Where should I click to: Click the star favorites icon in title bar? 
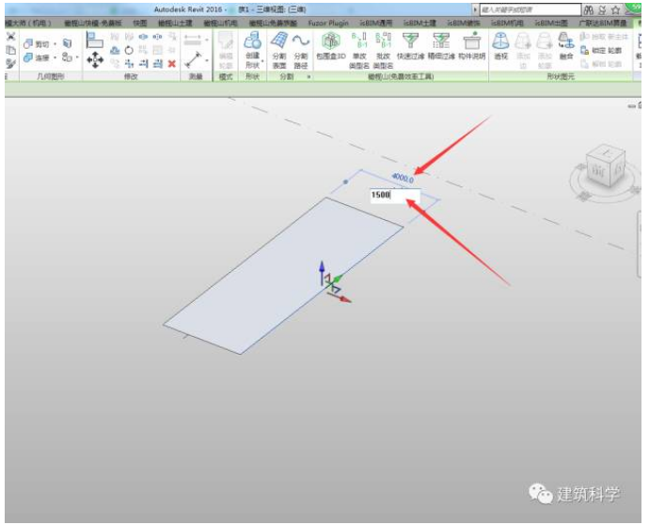click(615, 10)
